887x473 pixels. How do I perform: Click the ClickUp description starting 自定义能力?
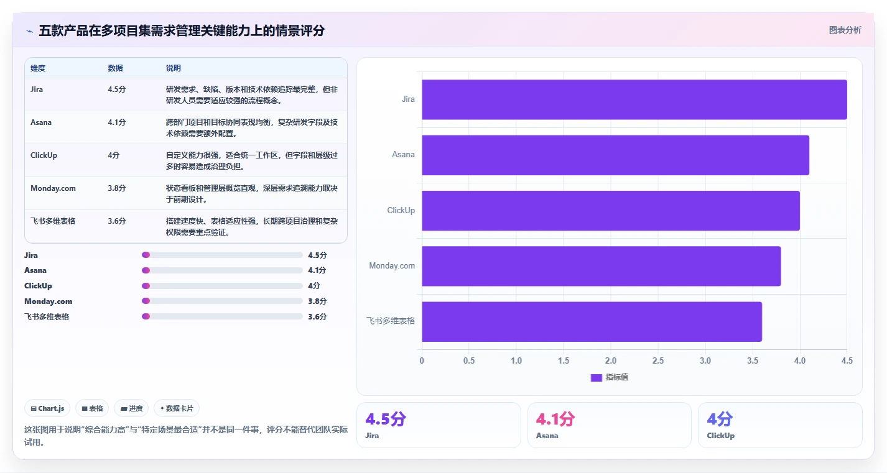[x=252, y=160]
